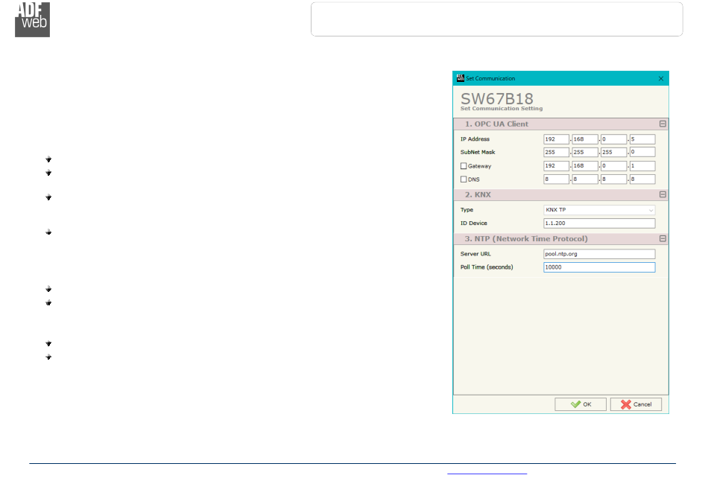
Task: Click the Set Communication Setting subtitle
Action: pos(502,108)
